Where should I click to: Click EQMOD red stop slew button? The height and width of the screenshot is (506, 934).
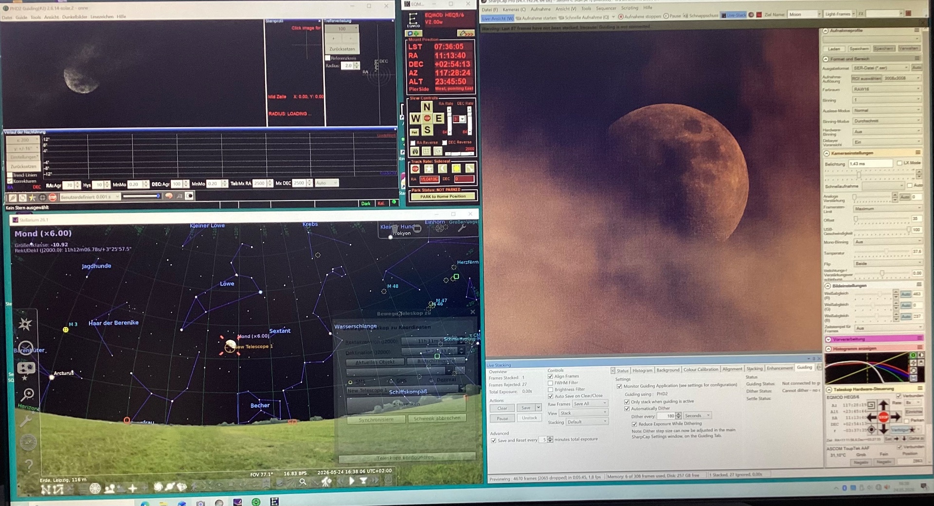(x=427, y=118)
